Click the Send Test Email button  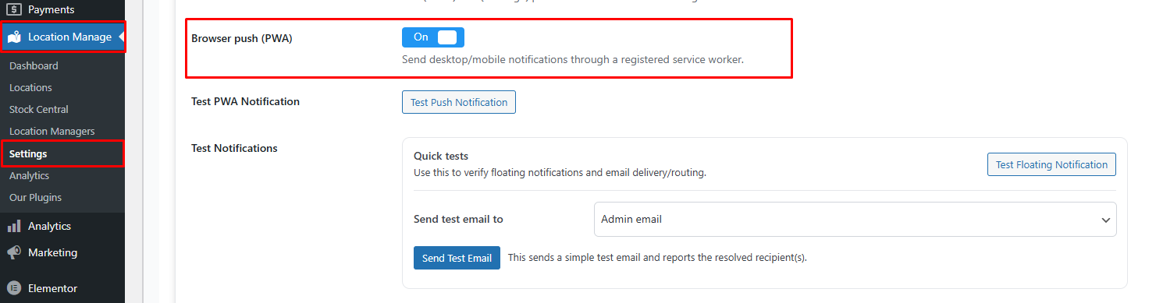457,258
